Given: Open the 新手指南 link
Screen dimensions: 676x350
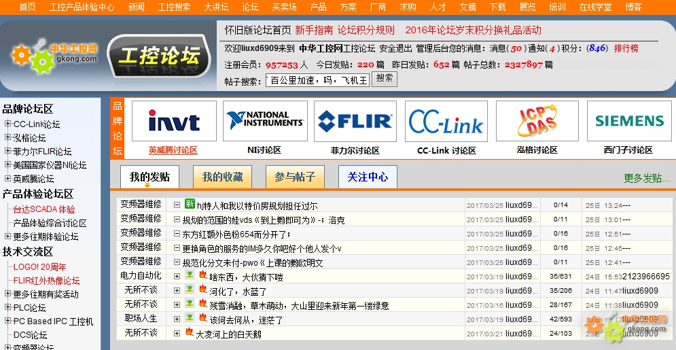Looking at the screenshot, I should tap(314, 30).
